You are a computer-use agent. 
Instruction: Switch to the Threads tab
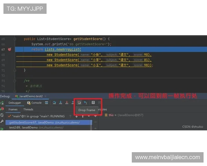(28, 109)
